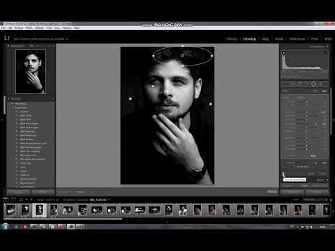Click the Previous button at panel bottom

tap(292, 192)
